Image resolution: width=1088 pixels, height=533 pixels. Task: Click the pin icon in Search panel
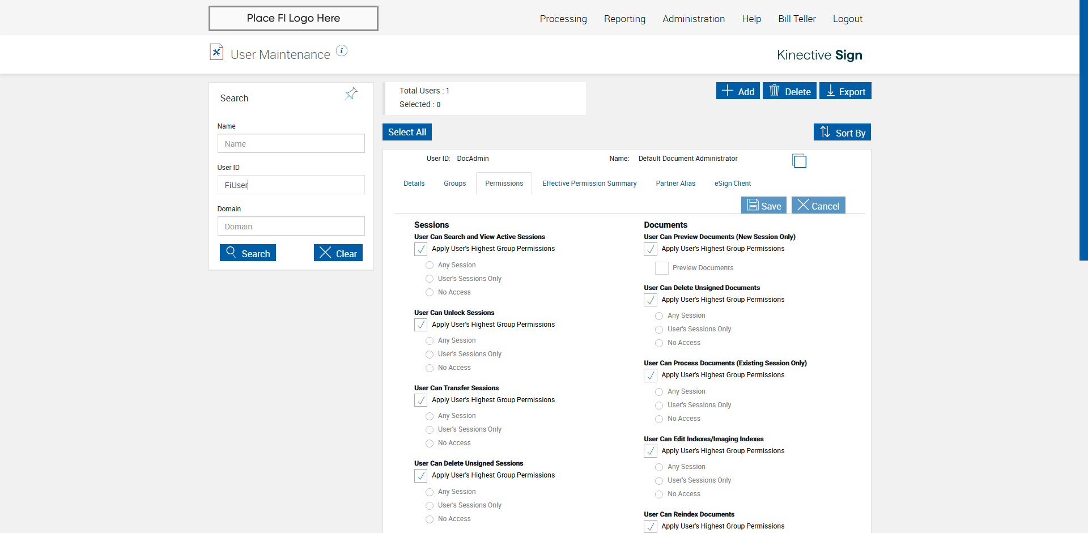click(x=351, y=93)
